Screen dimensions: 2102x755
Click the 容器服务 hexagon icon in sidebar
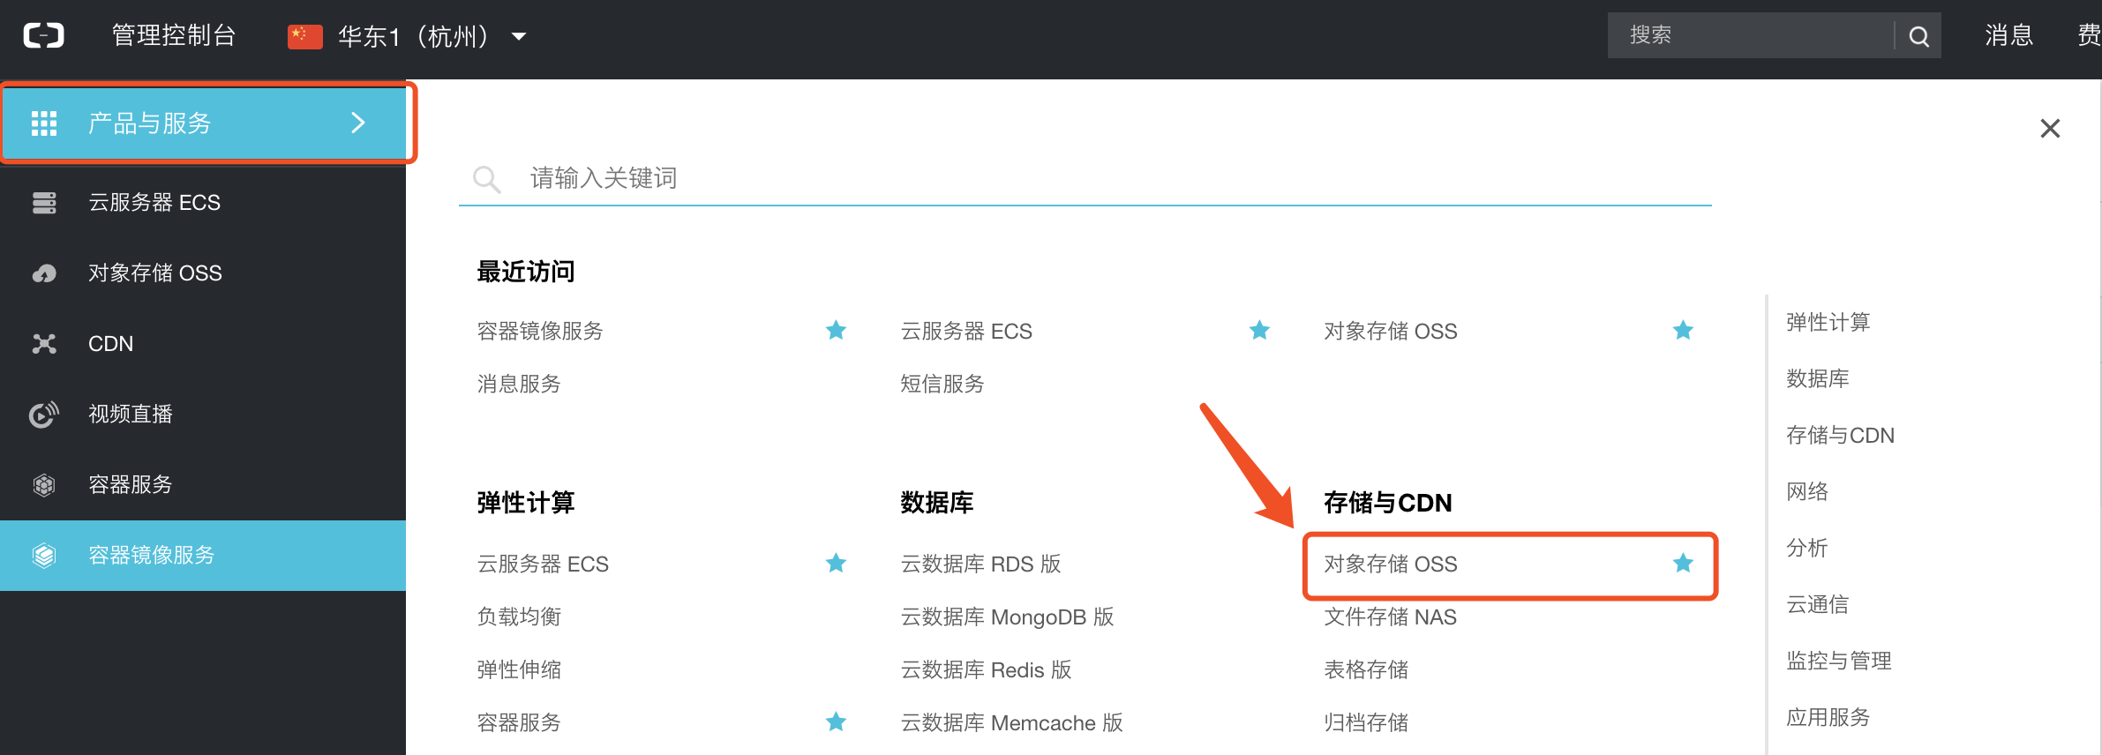click(44, 484)
